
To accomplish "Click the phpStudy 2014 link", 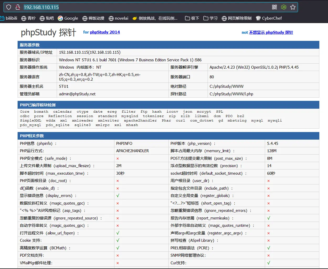I will click(105, 32).
